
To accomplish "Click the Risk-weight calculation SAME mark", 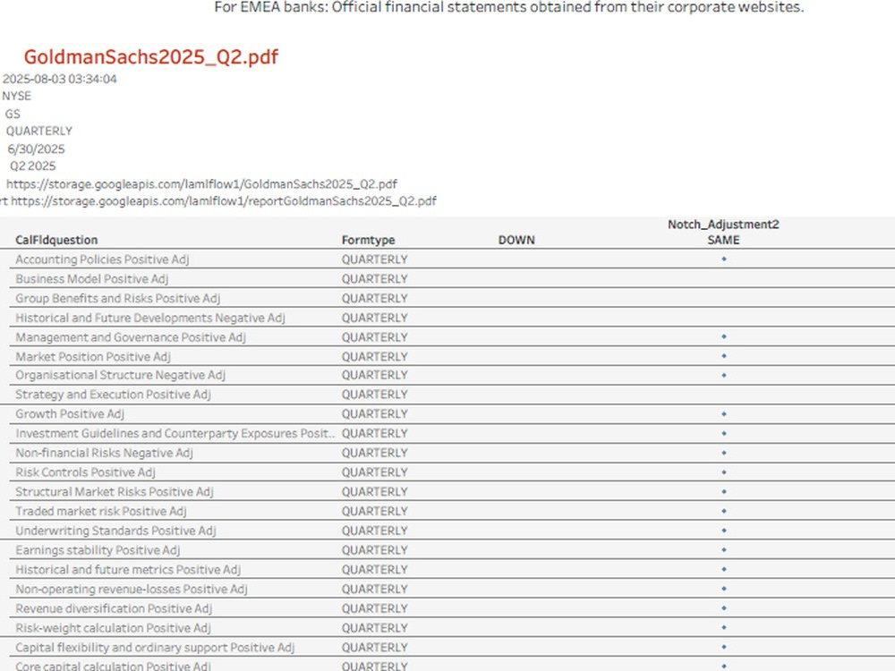I will click(x=724, y=628).
